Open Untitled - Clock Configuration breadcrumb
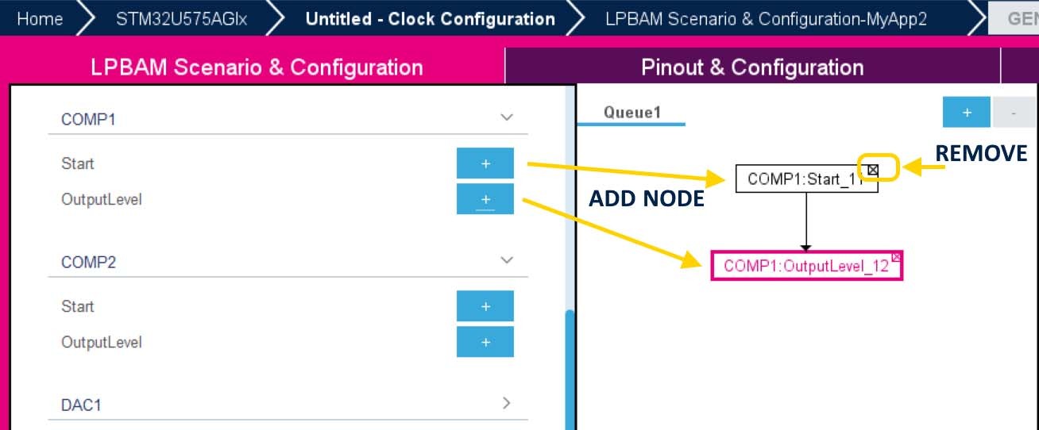This screenshot has height=430, width=1039. (x=430, y=19)
